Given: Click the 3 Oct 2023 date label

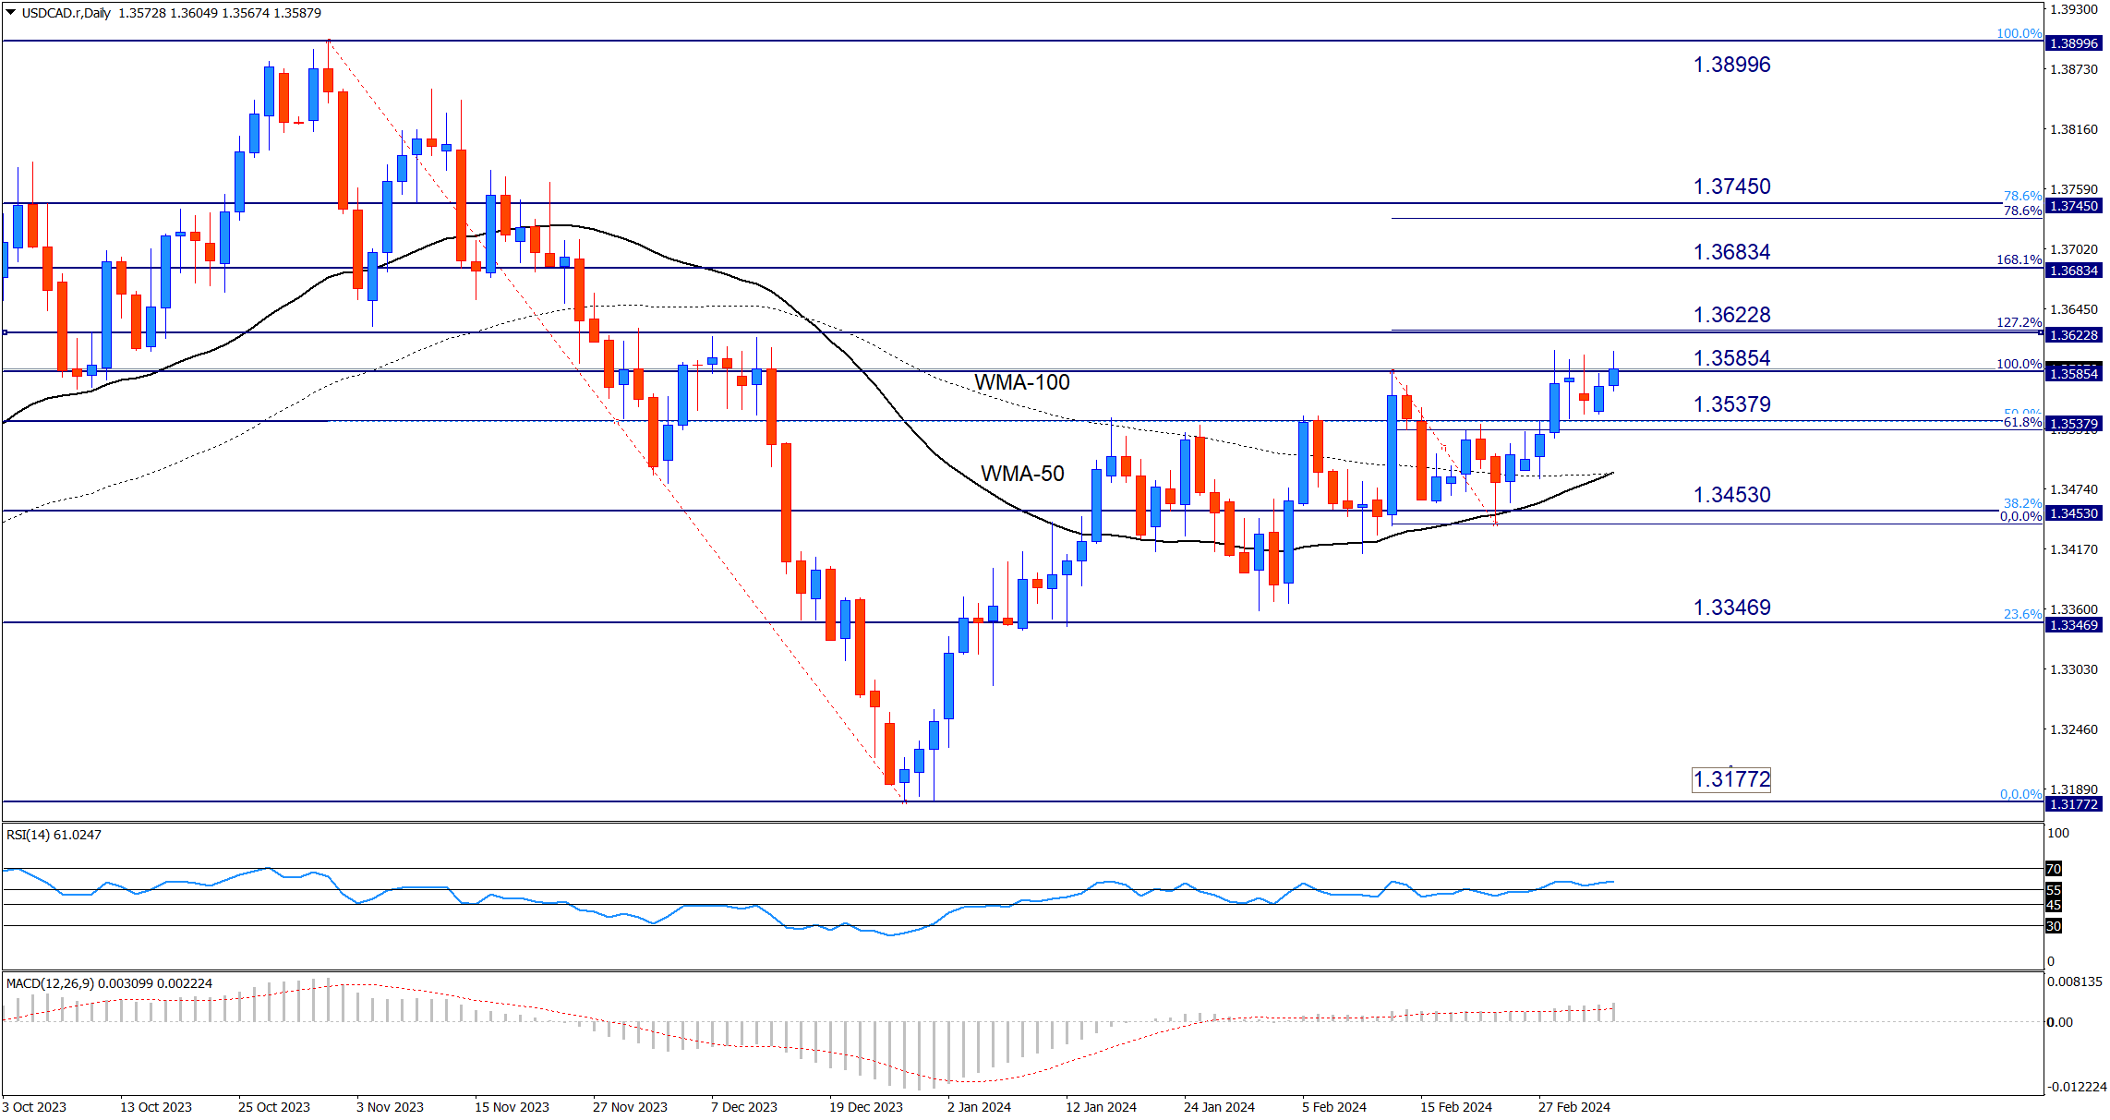Looking at the screenshot, I should coord(34,1107).
